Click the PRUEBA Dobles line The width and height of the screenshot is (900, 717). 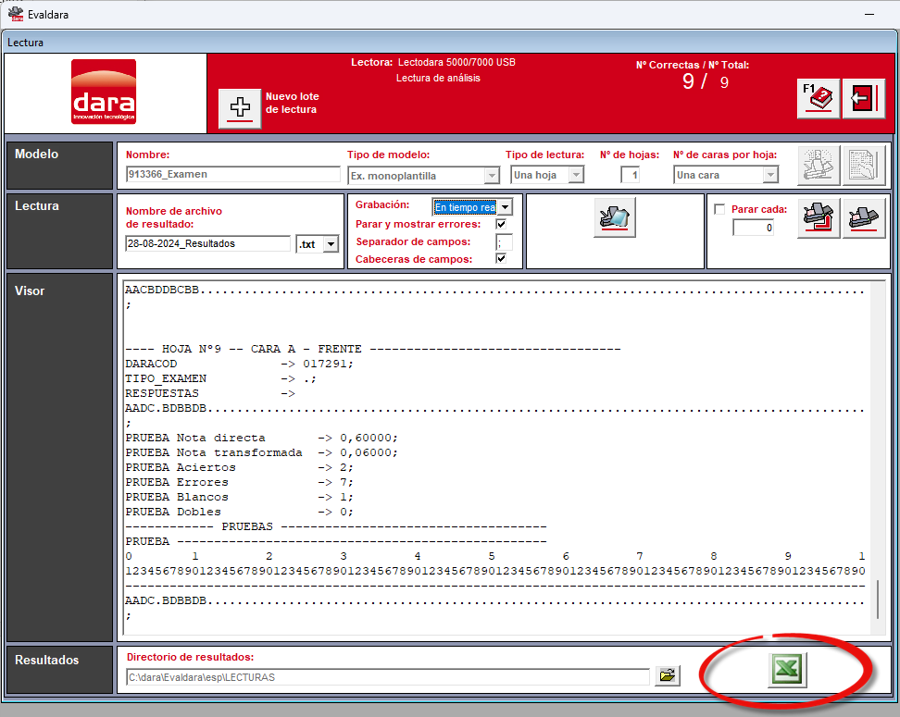239,512
